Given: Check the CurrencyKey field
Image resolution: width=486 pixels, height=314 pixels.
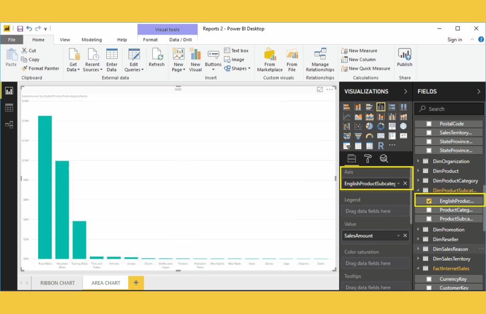Looking at the screenshot, I should pos(429,279).
